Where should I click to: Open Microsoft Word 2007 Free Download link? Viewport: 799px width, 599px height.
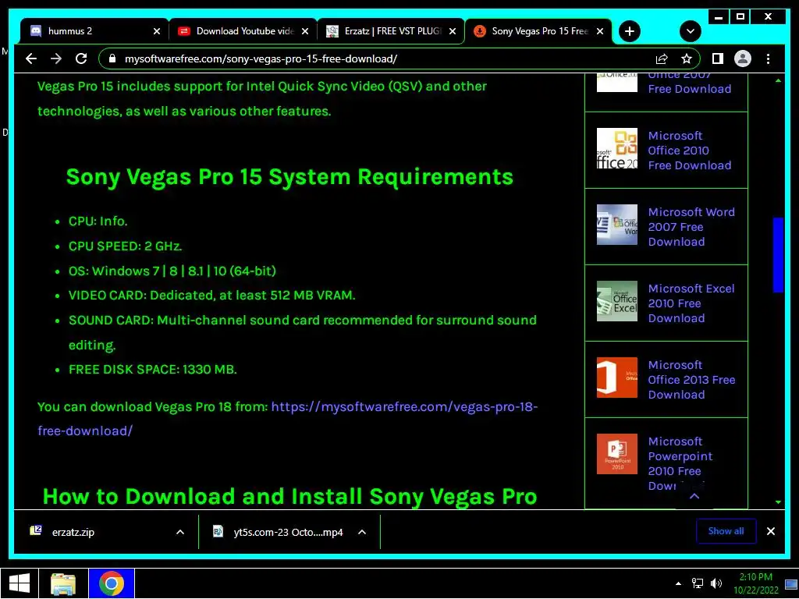tap(691, 227)
